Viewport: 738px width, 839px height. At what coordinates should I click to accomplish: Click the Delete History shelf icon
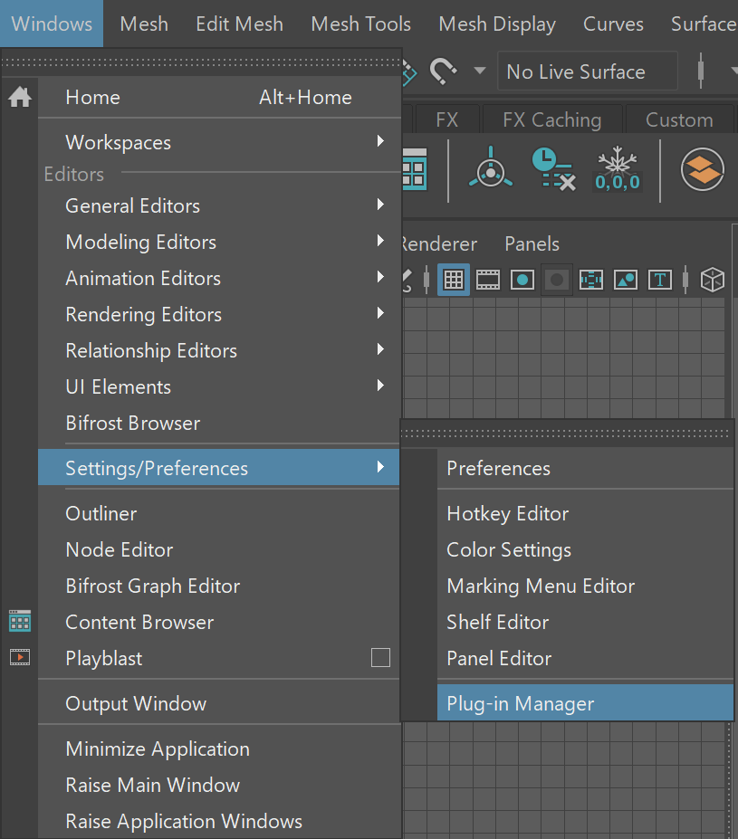553,169
